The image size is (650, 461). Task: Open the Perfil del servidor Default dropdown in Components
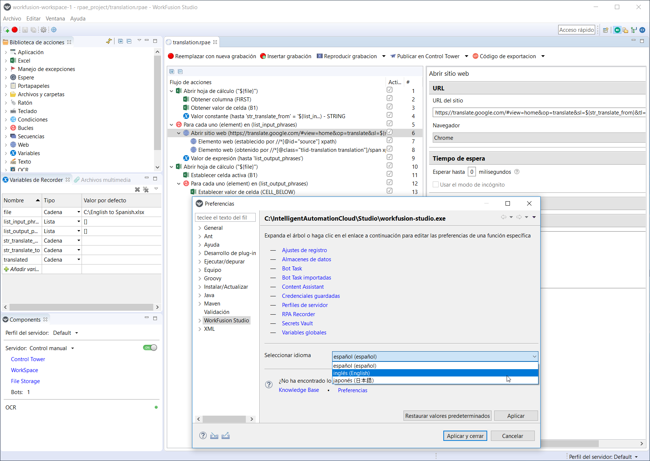point(66,333)
